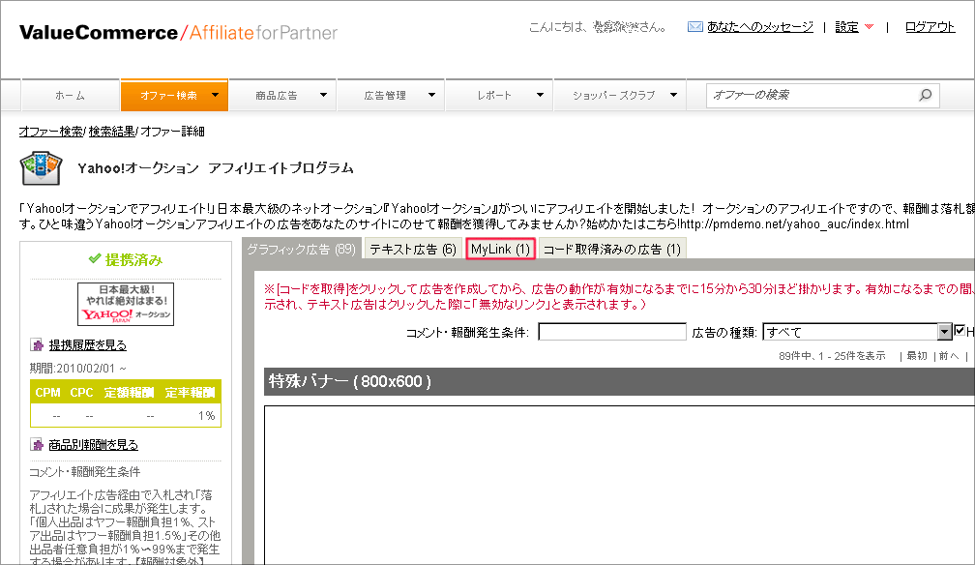Open the 広告の種類 すべて dropdown
975x565 pixels.
(857, 332)
